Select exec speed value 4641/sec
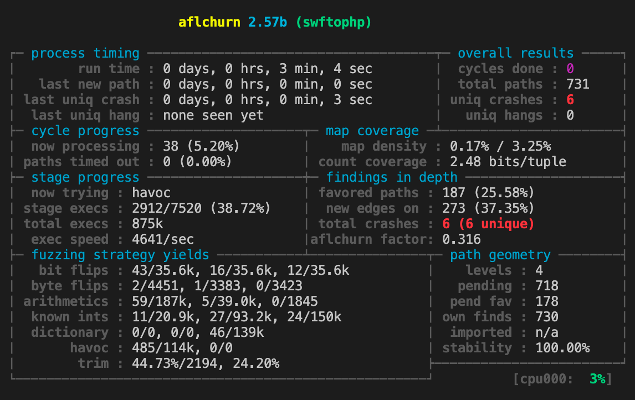The height and width of the screenshot is (400, 635). point(163,239)
